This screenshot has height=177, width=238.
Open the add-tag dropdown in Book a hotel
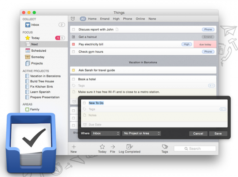click(211, 86)
